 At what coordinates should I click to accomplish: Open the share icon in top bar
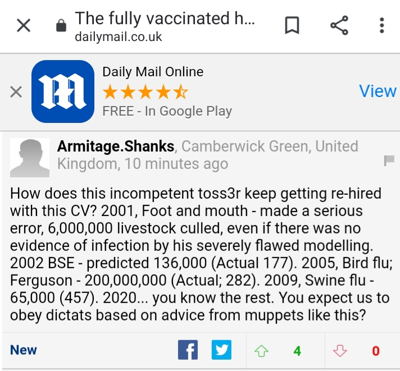click(x=339, y=25)
